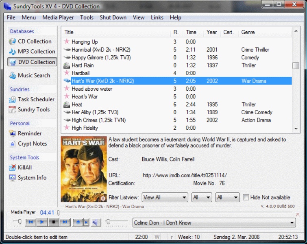The height and width of the screenshot is (244, 307).
Task: Click the media player seek slider handle
Action: (x=58, y=212)
